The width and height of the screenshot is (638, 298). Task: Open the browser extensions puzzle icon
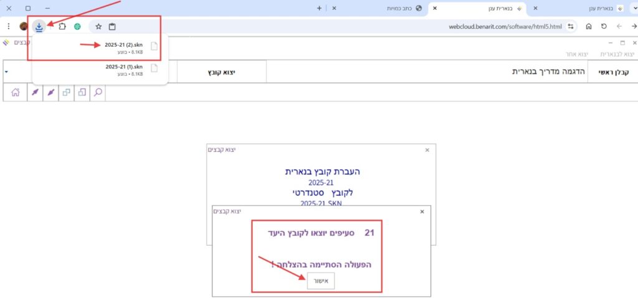(x=62, y=27)
